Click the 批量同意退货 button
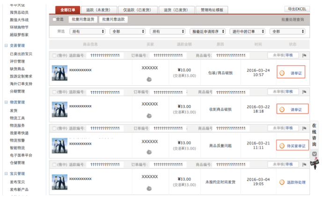Viewport: 322px width, 197px height. point(83,20)
